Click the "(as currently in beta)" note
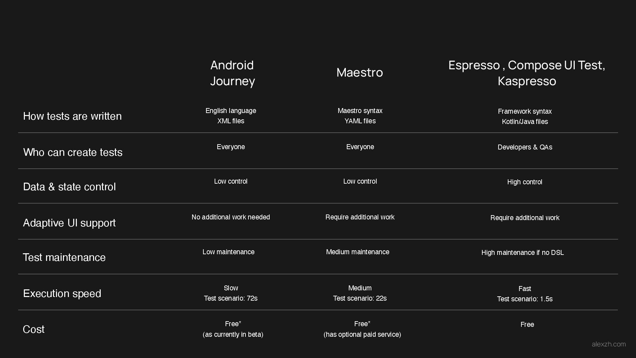The image size is (636, 358). point(233,334)
